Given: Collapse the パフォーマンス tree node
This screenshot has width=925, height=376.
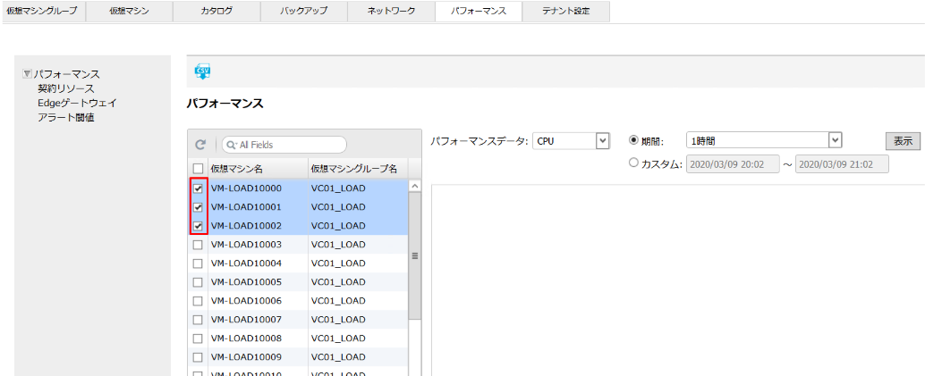Looking at the screenshot, I should [26, 74].
